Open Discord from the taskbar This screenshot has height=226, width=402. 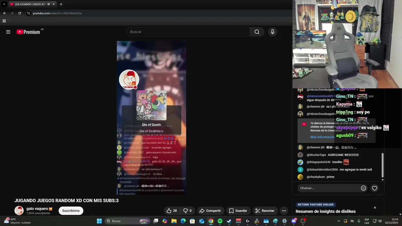[294, 221]
